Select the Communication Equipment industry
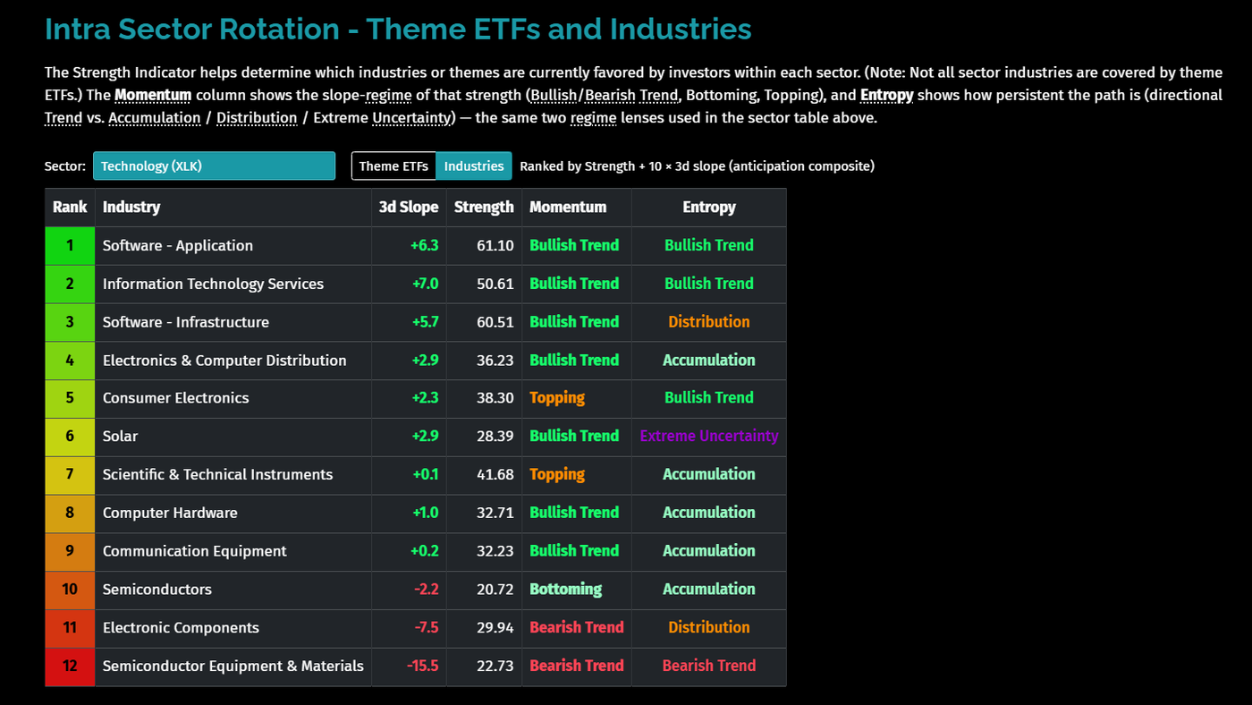The width and height of the screenshot is (1252, 705). click(416, 551)
